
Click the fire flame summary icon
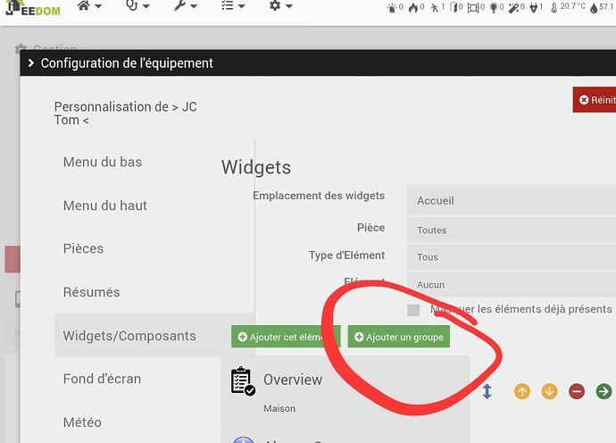click(413, 7)
